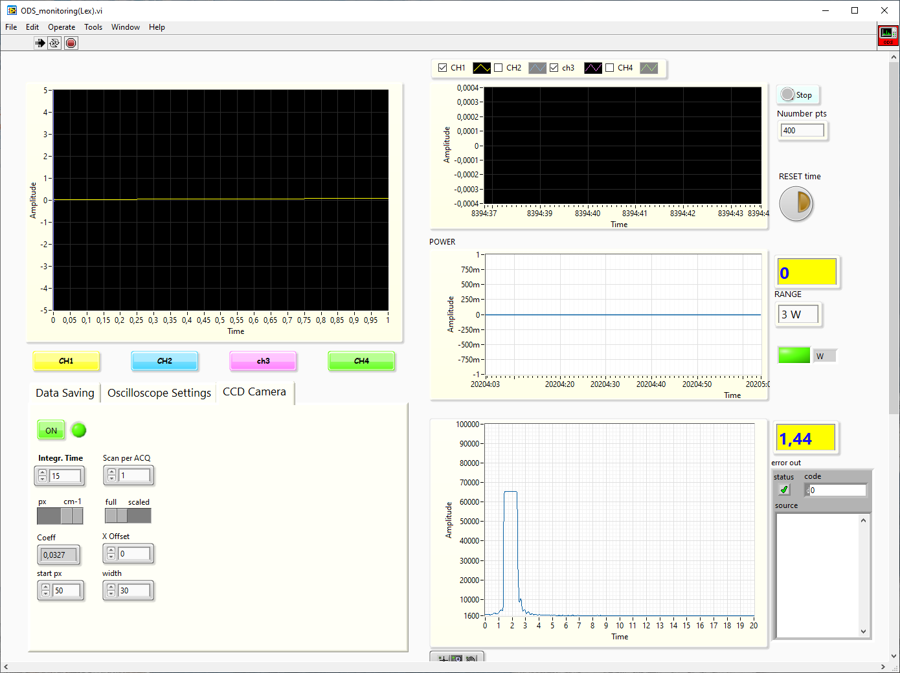Select the pan hand tool in graph palette

(x=471, y=659)
